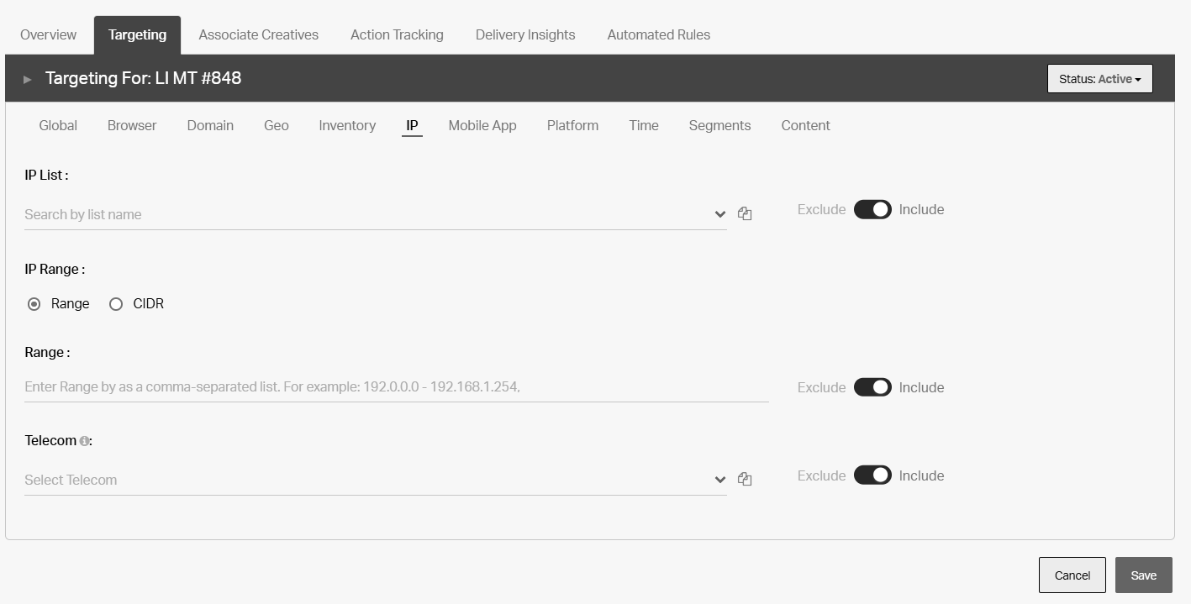The height and width of the screenshot is (604, 1191).
Task: Switch to the Delivery Insights tab
Action: pyautogui.click(x=525, y=34)
